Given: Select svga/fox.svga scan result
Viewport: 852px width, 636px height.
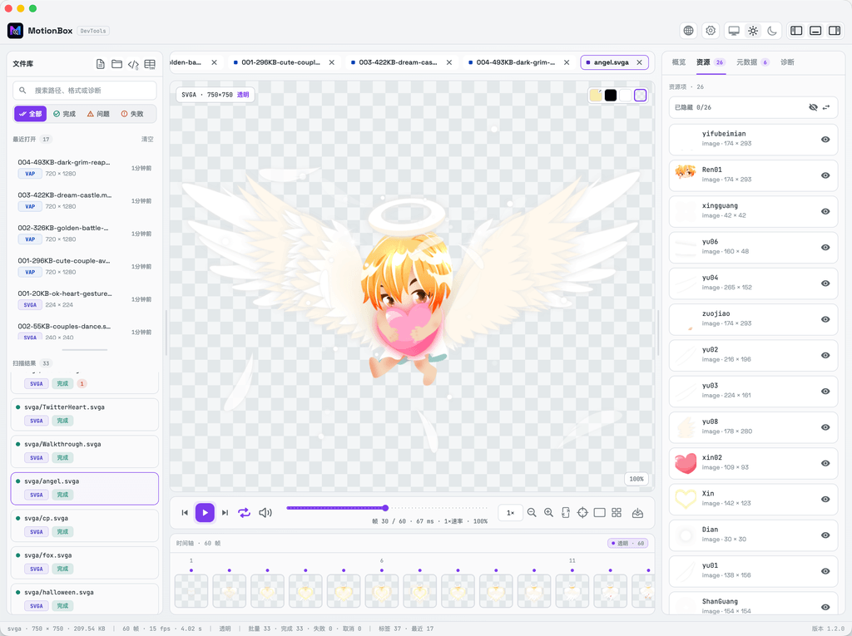Looking at the screenshot, I should point(85,562).
